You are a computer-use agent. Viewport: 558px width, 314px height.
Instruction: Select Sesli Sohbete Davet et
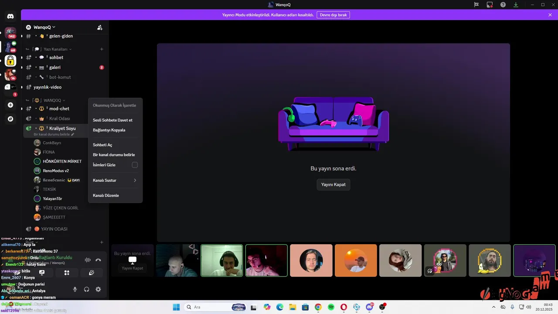pos(115,120)
